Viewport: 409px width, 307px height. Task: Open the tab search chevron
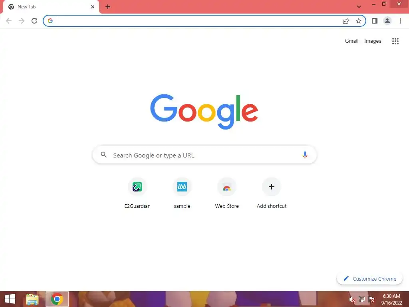(x=359, y=7)
